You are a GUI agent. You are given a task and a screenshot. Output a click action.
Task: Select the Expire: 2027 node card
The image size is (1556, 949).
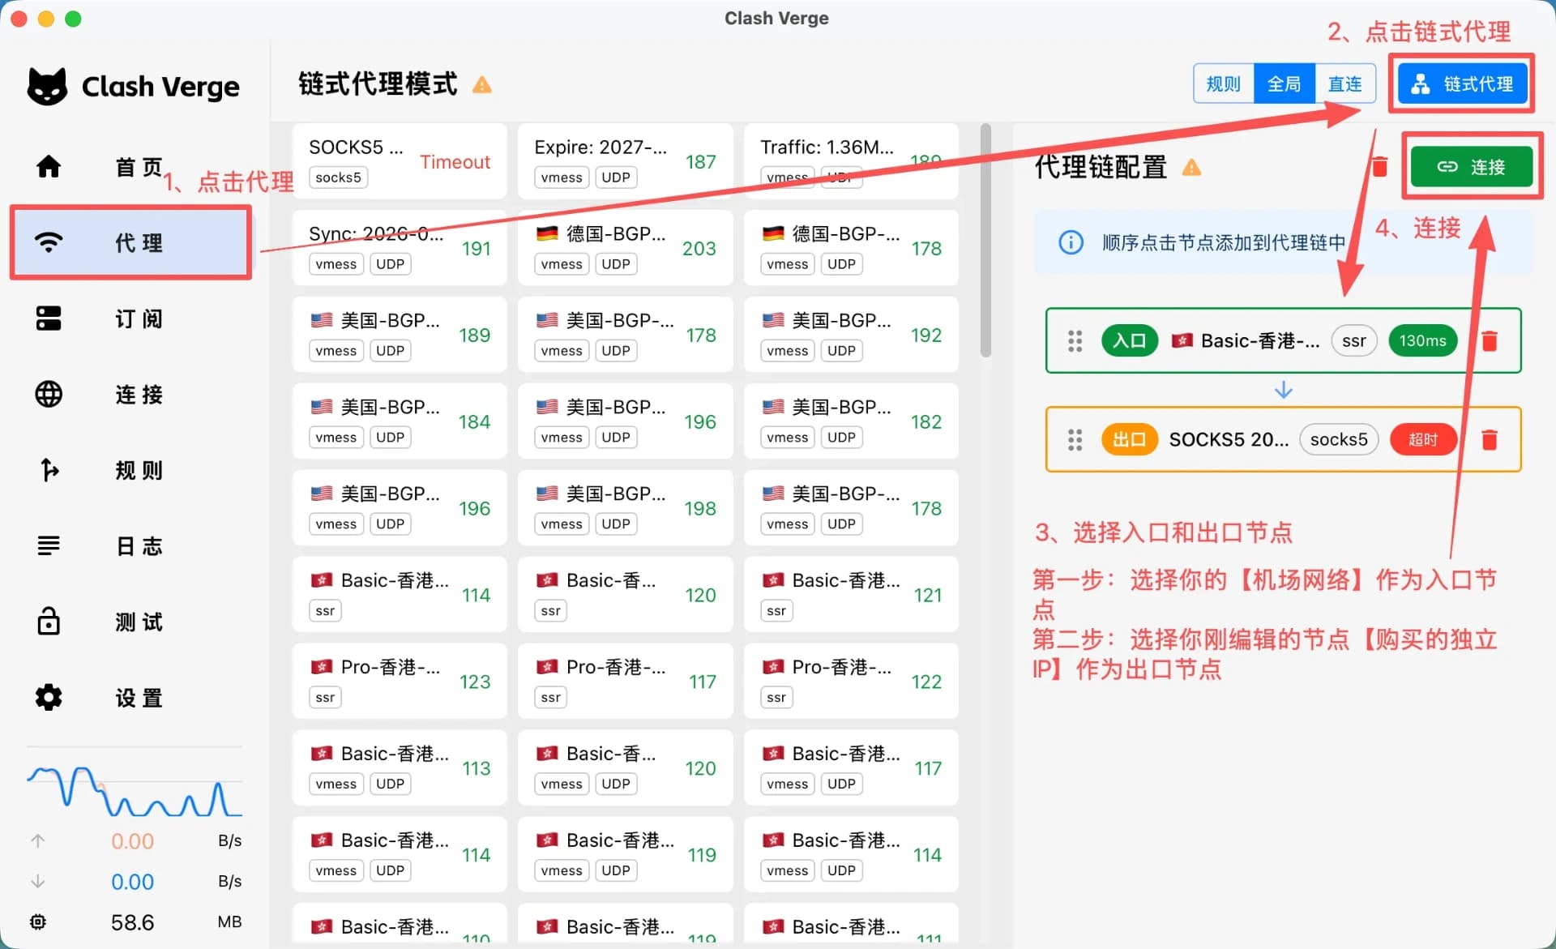coord(625,161)
